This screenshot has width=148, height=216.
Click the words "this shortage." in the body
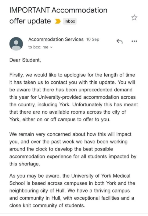point(24,164)
